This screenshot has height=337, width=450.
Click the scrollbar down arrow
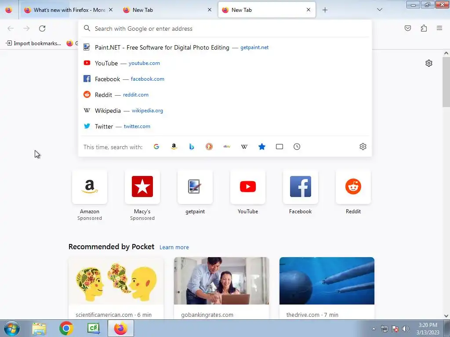coord(446,316)
